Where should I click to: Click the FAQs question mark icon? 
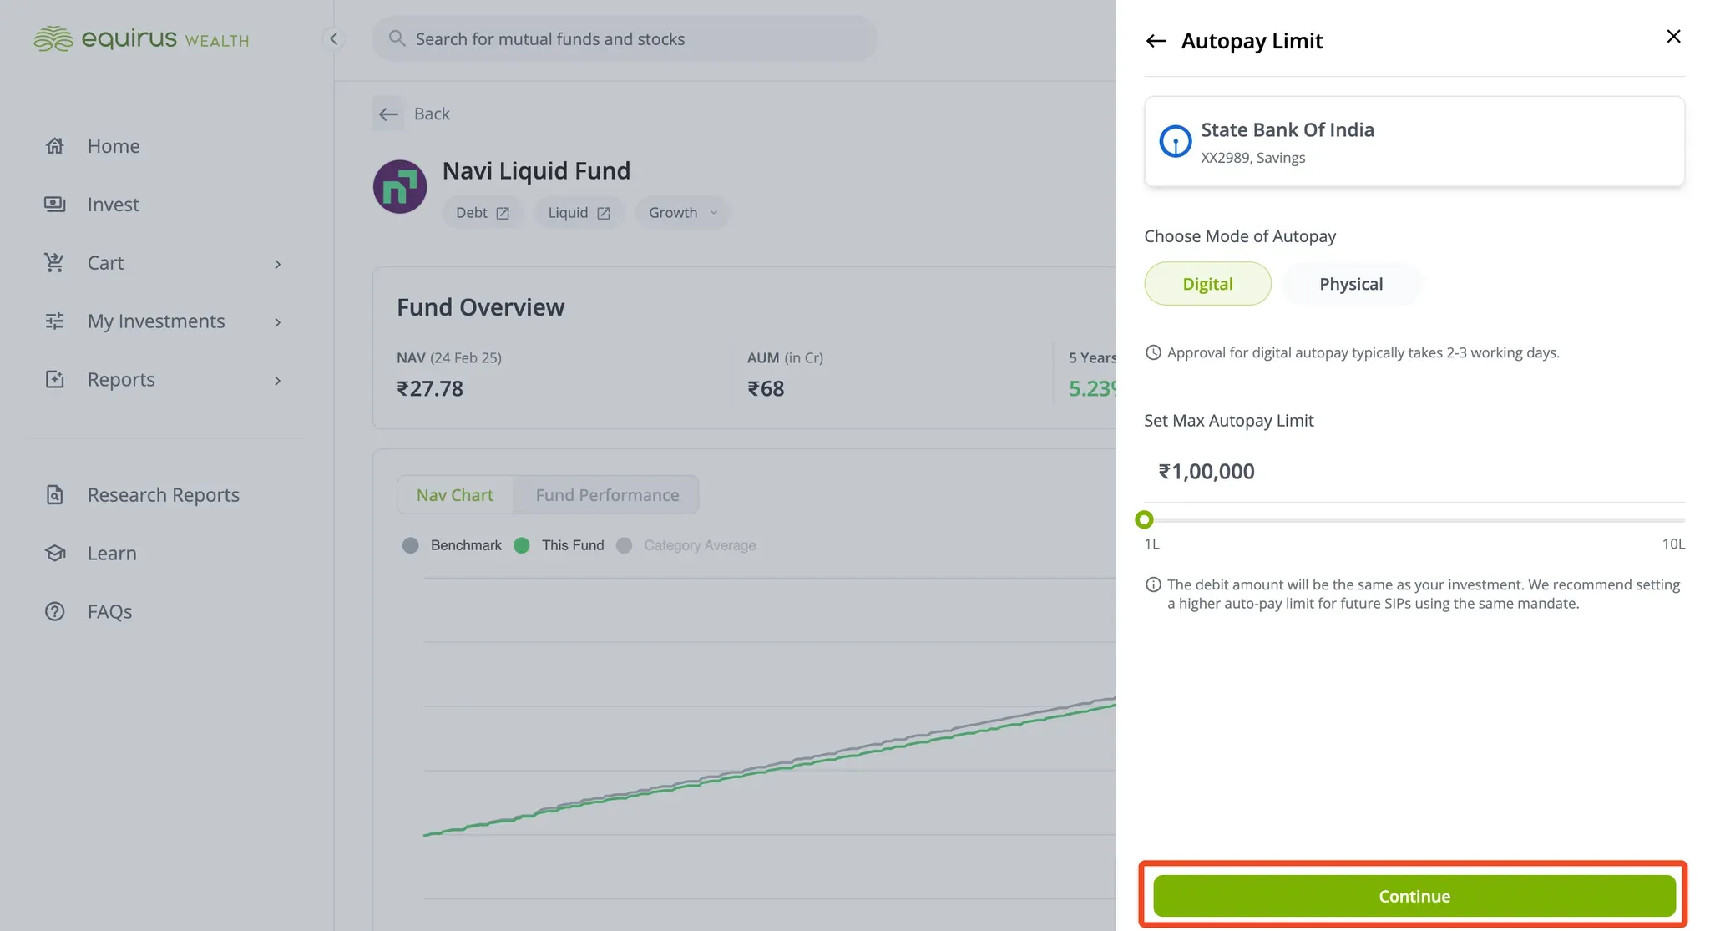pos(55,612)
